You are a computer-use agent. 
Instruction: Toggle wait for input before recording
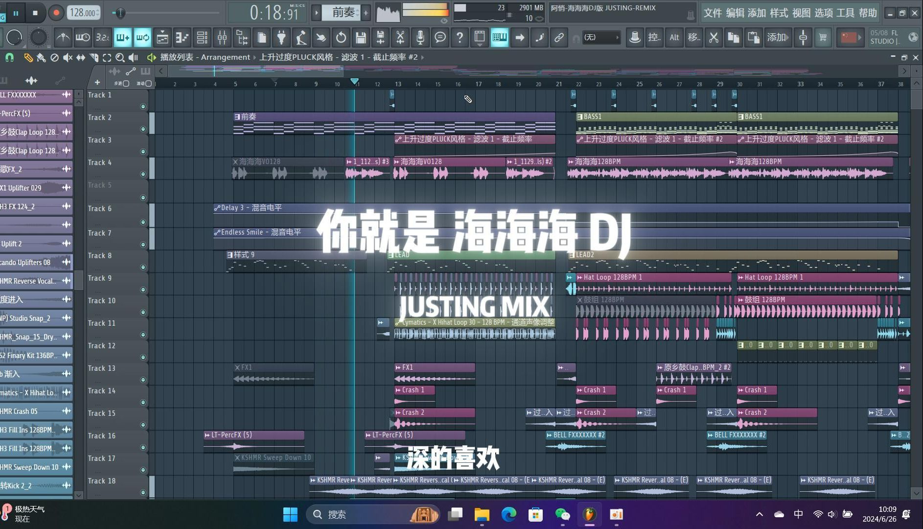coord(83,37)
